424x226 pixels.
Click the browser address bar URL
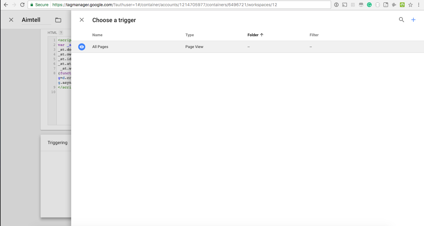coord(167,5)
